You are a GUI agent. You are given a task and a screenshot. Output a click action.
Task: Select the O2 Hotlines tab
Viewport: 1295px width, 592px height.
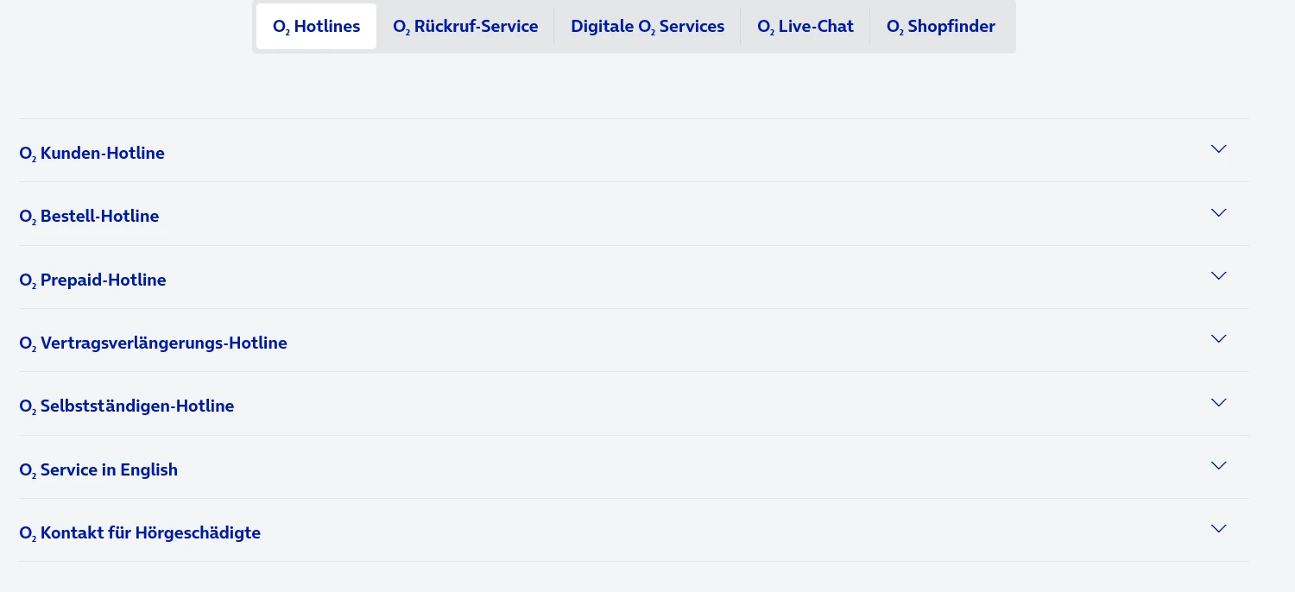(x=316, y=27)
